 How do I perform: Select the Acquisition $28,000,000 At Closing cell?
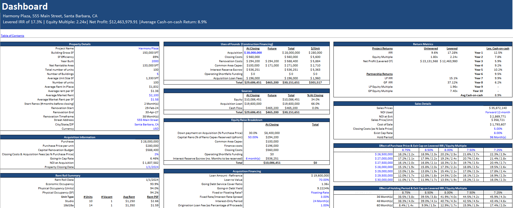point(253,53)
